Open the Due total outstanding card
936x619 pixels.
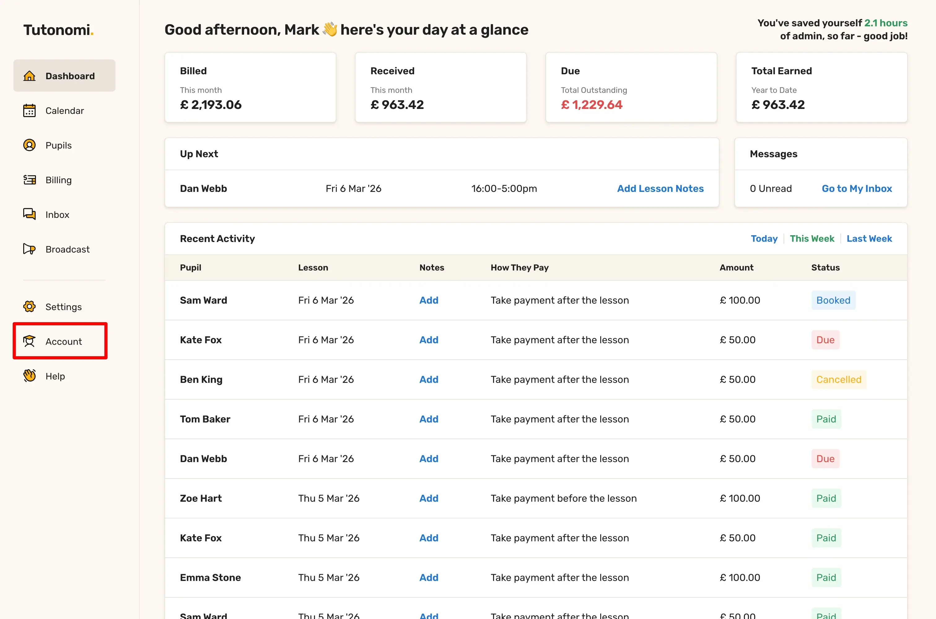(631, 88)
